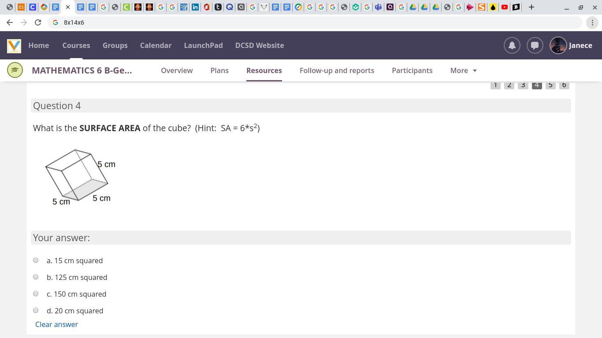The image size is (602, 338).
Task: Jump to question 2
Action: pos(509,85)
